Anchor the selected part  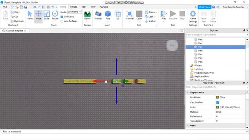150,21
